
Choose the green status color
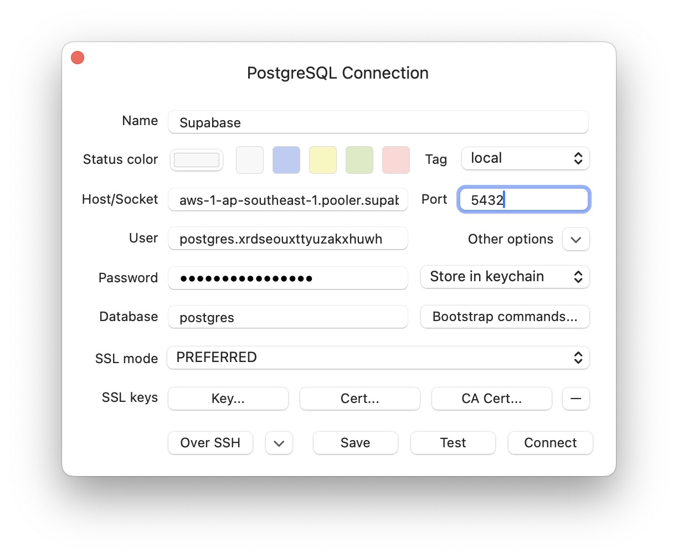tap(359, 159)
